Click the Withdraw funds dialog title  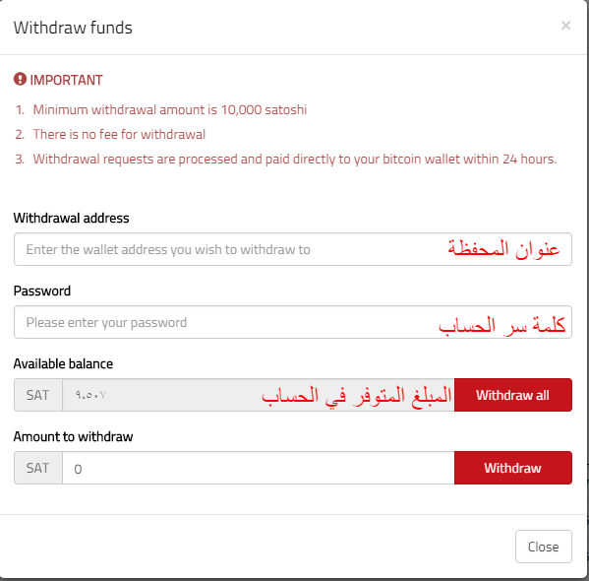73,28
